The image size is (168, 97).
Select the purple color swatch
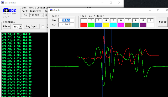(x=143, y=25)
